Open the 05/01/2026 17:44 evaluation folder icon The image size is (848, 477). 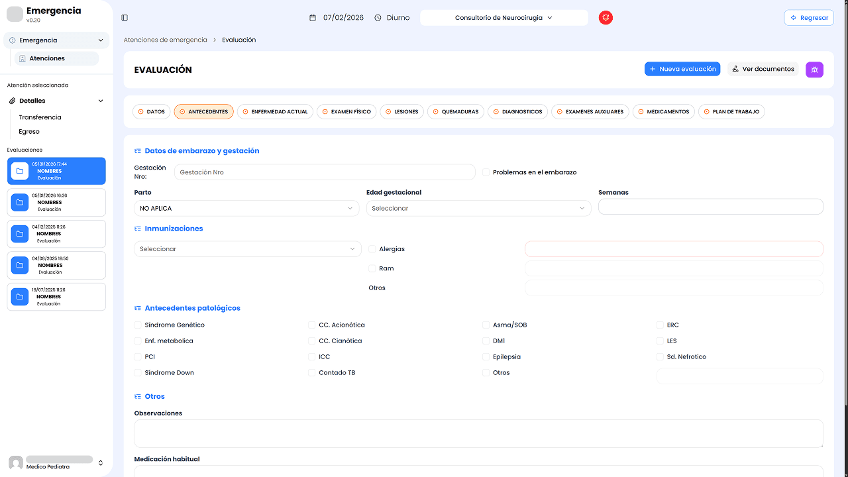tap(20, 171)
